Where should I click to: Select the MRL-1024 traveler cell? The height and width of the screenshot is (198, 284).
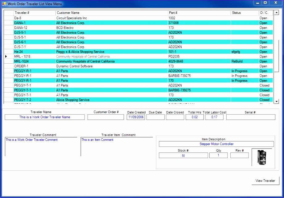click(x=35, y=61)
